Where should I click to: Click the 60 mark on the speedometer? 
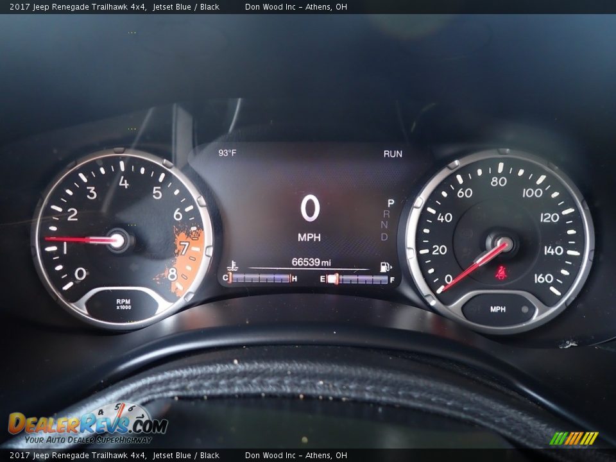click(x=465, y=193)
